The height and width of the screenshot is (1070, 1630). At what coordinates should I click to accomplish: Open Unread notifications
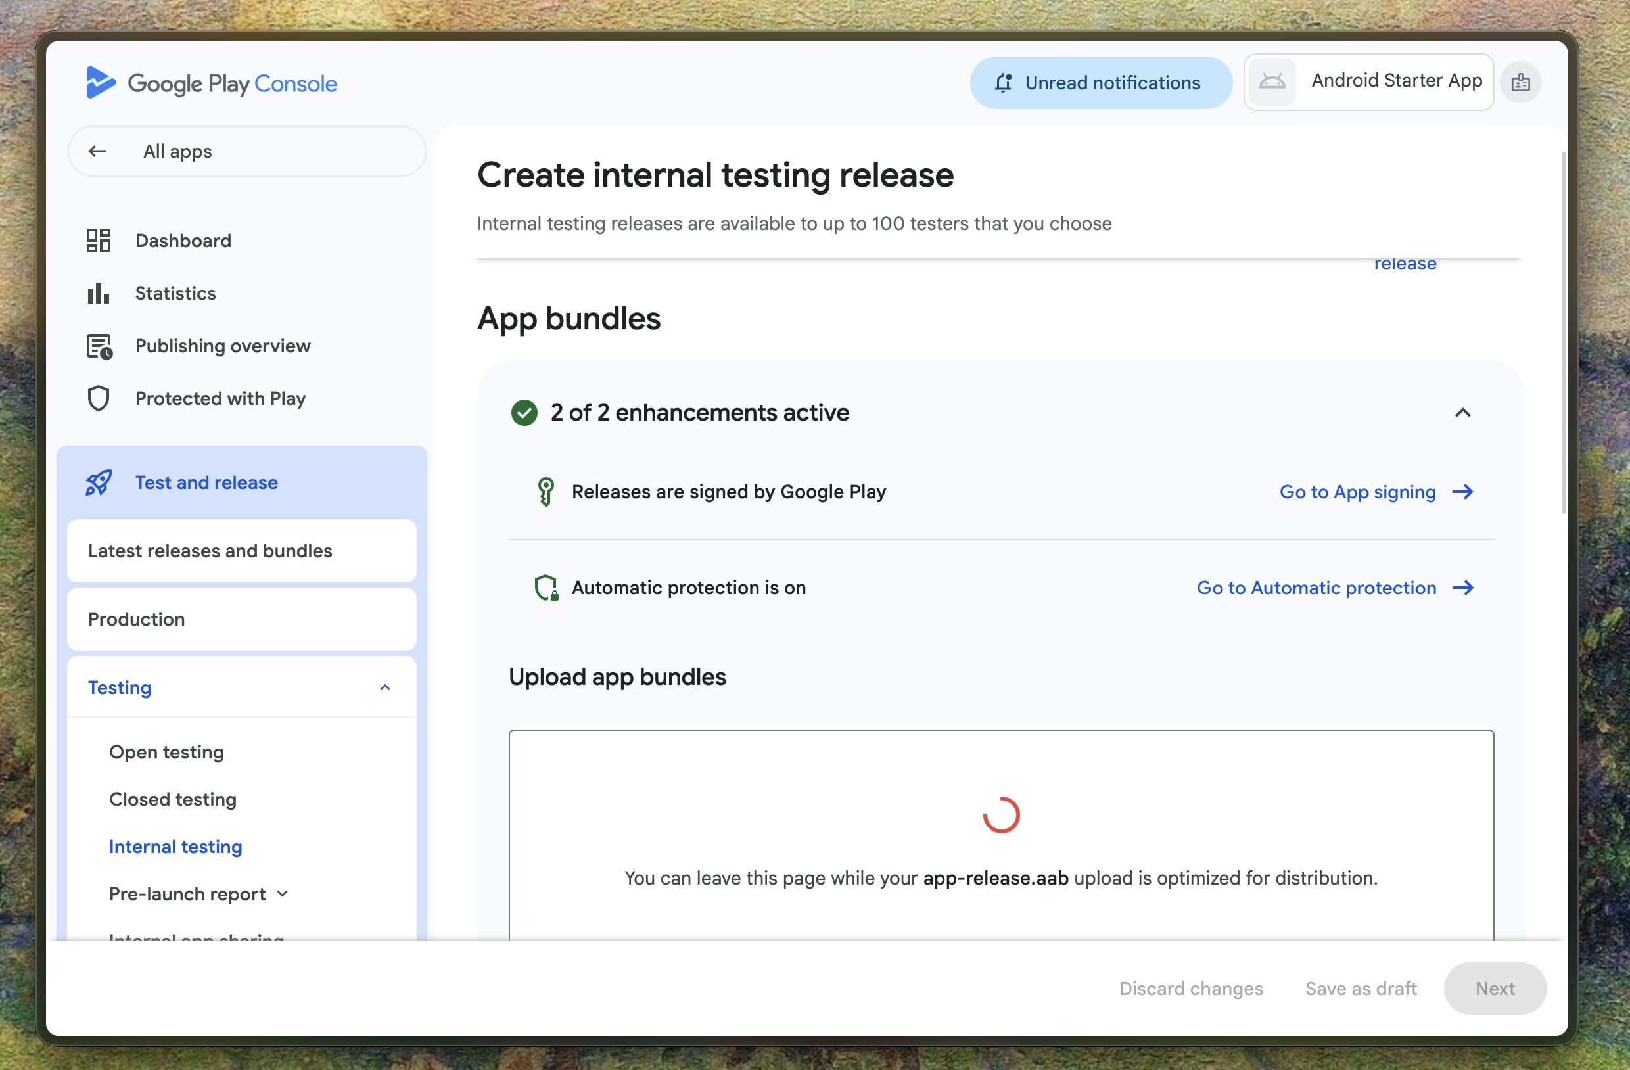pos(1101,83)
